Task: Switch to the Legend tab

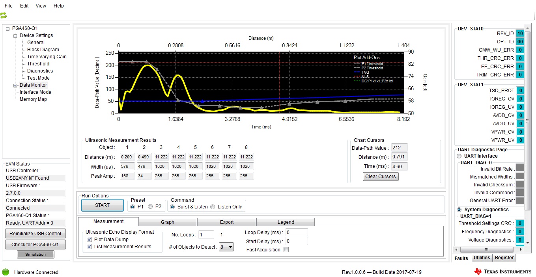Action: coord(286,222)
